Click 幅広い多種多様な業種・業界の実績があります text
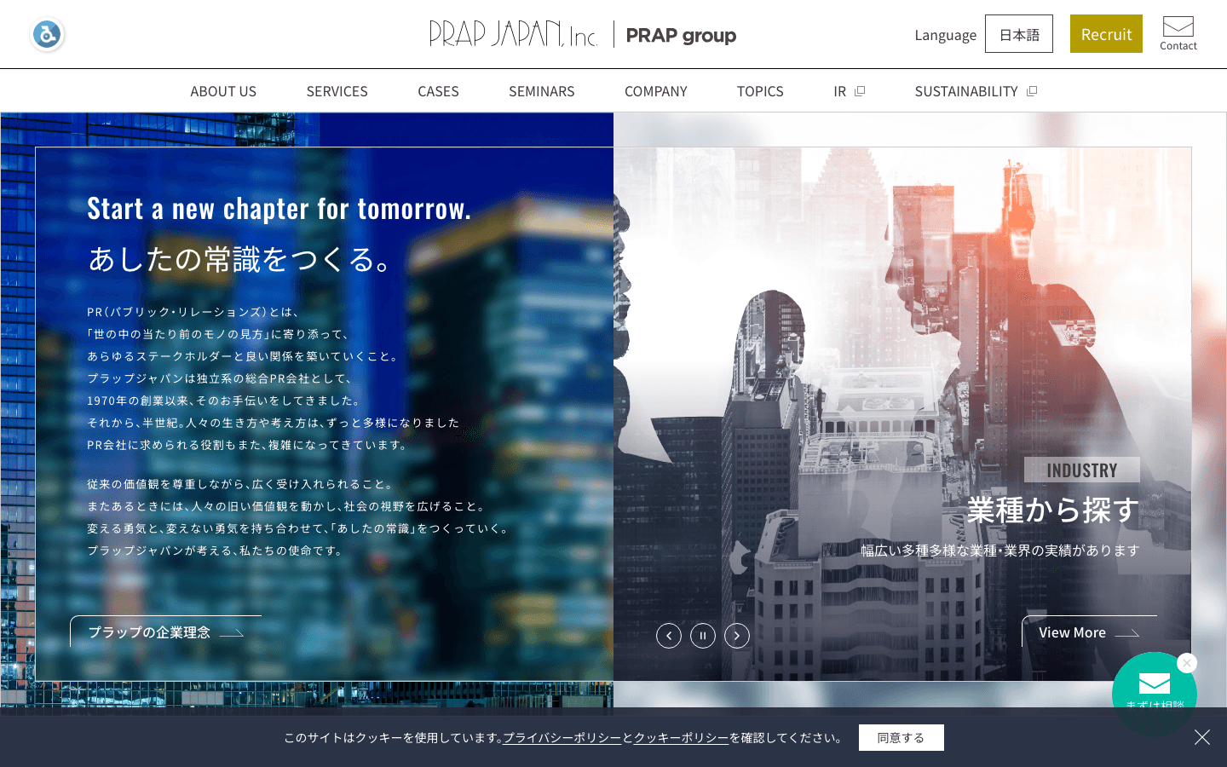 1000,551
